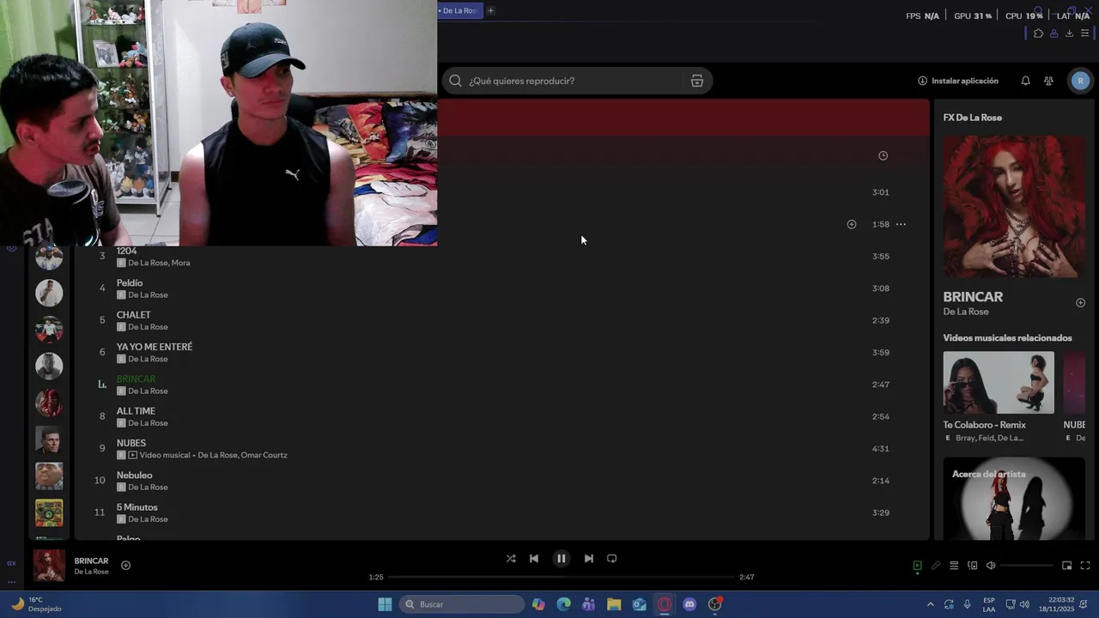Open the red-haired artist library item in sidebar
This screenshot has height=618, width=1099.
(49, 403)
